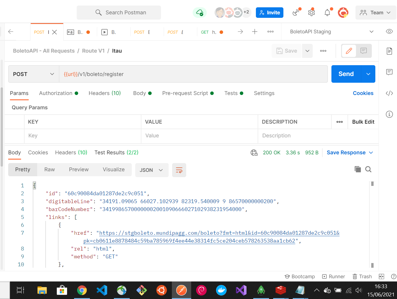This screenshot has width=397, height=299.
Task: Go to previous tabs with left arrow
Action: tap(11, 32)
